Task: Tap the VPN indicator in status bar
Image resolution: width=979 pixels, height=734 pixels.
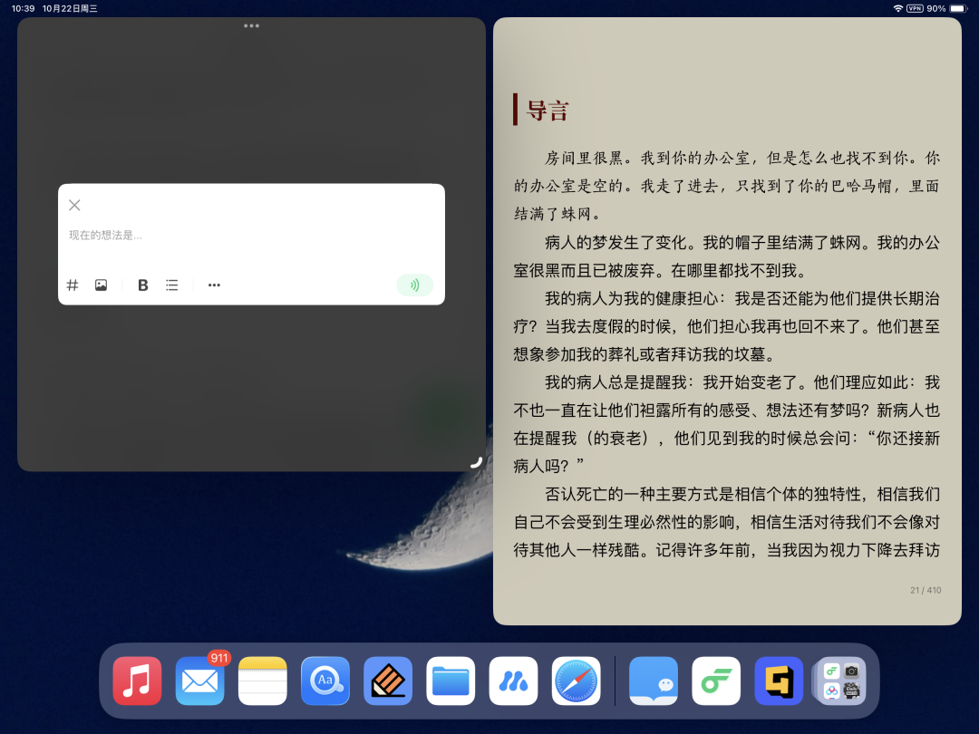Action: pyautogui.click(x=915, y=8)
